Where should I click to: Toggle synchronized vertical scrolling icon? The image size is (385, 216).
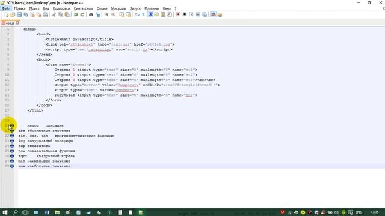click(x=122, y=14)
